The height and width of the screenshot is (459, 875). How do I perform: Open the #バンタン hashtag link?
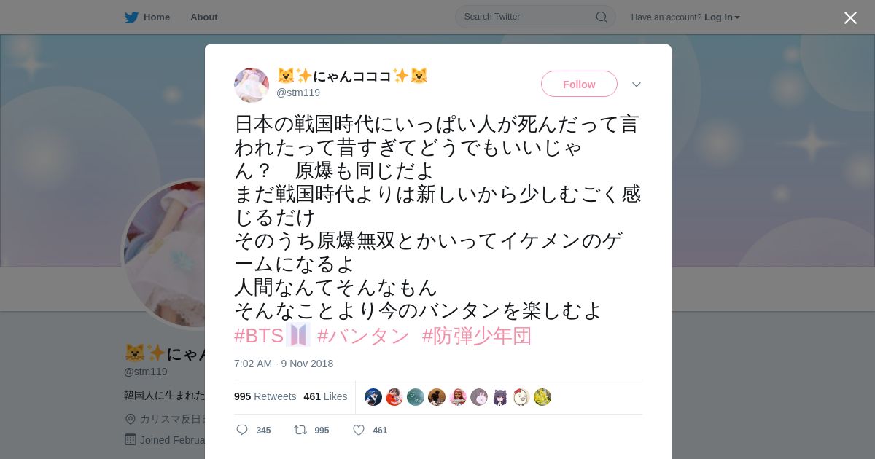(364, 336)
